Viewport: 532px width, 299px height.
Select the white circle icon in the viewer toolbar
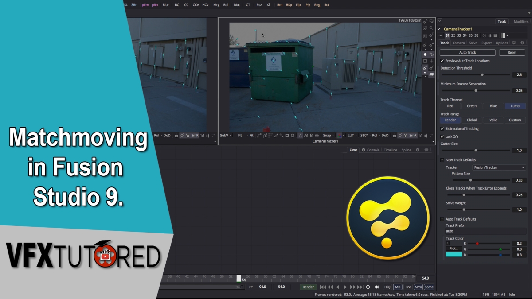click(x=425, y=54)
